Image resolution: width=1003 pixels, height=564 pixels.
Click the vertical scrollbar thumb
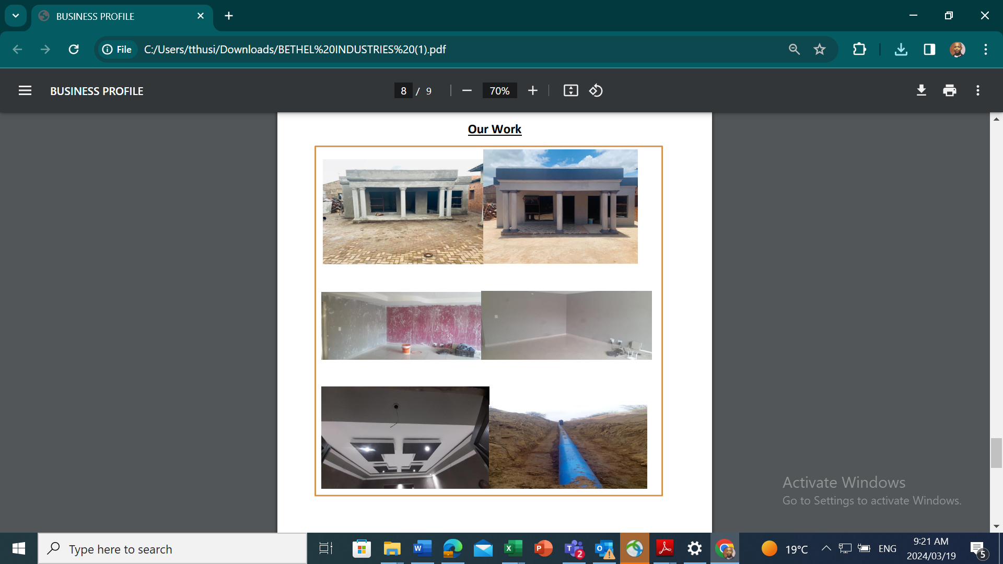996,453
